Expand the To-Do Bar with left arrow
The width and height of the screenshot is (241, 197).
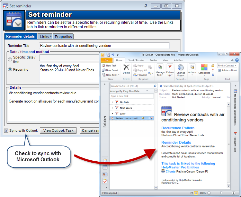point(235,85)
